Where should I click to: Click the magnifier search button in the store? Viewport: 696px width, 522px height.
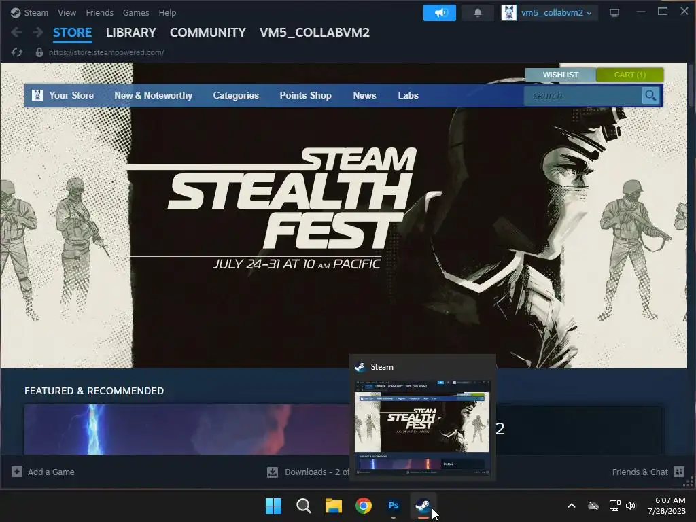(x=650, y=95)
